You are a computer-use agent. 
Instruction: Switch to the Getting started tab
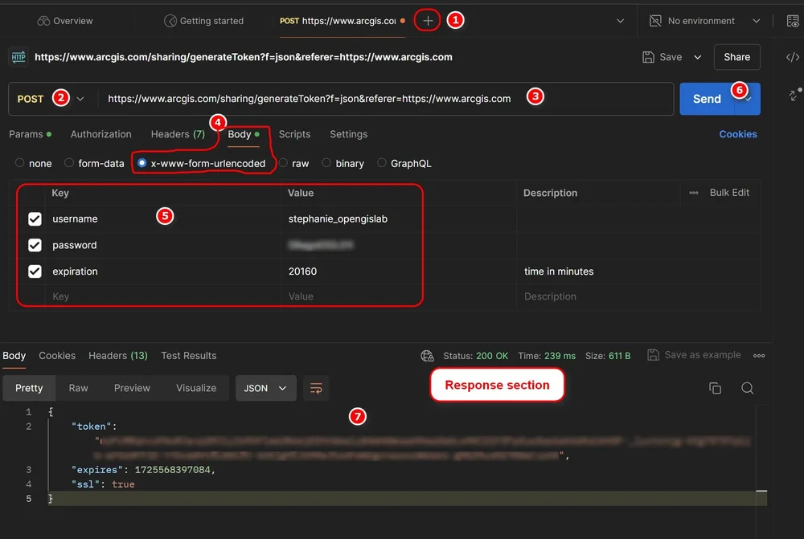(x=204, y=21)
